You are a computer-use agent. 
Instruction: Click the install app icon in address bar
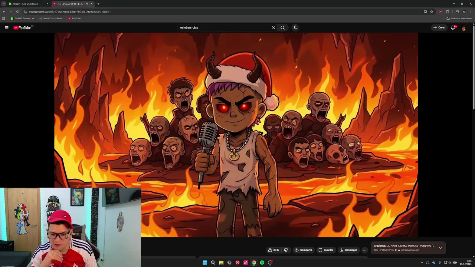coord(425,11)
